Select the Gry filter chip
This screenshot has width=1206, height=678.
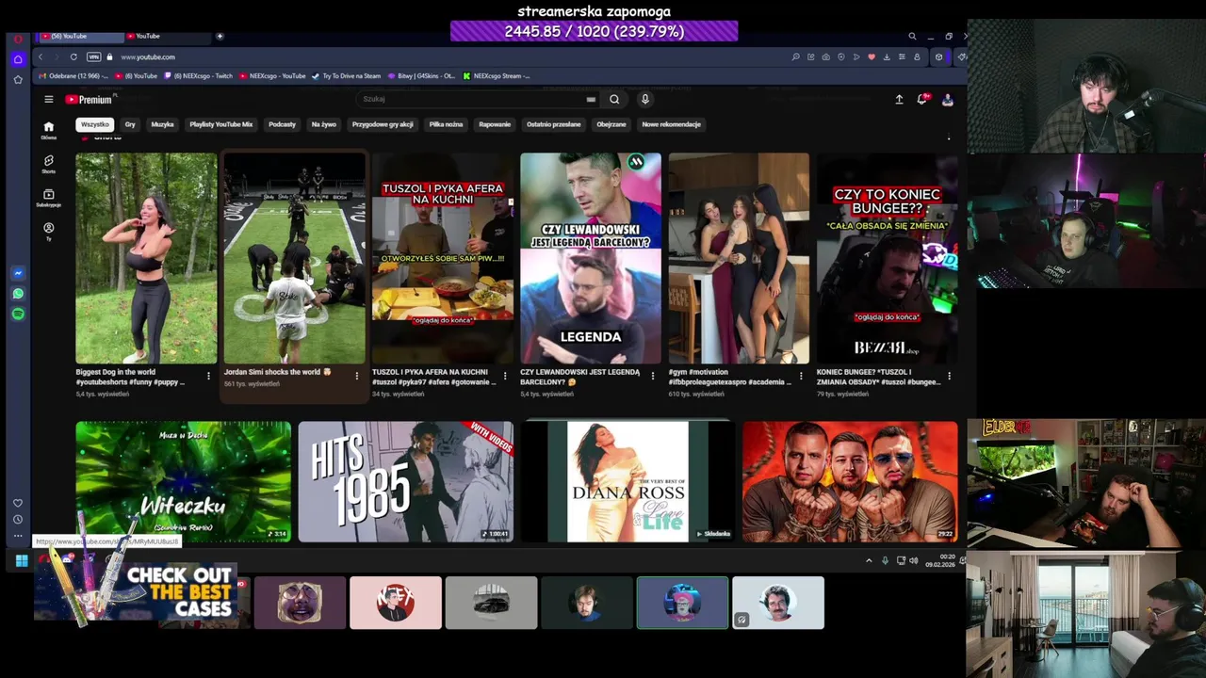pyautogui.click(x=130, y=124)
